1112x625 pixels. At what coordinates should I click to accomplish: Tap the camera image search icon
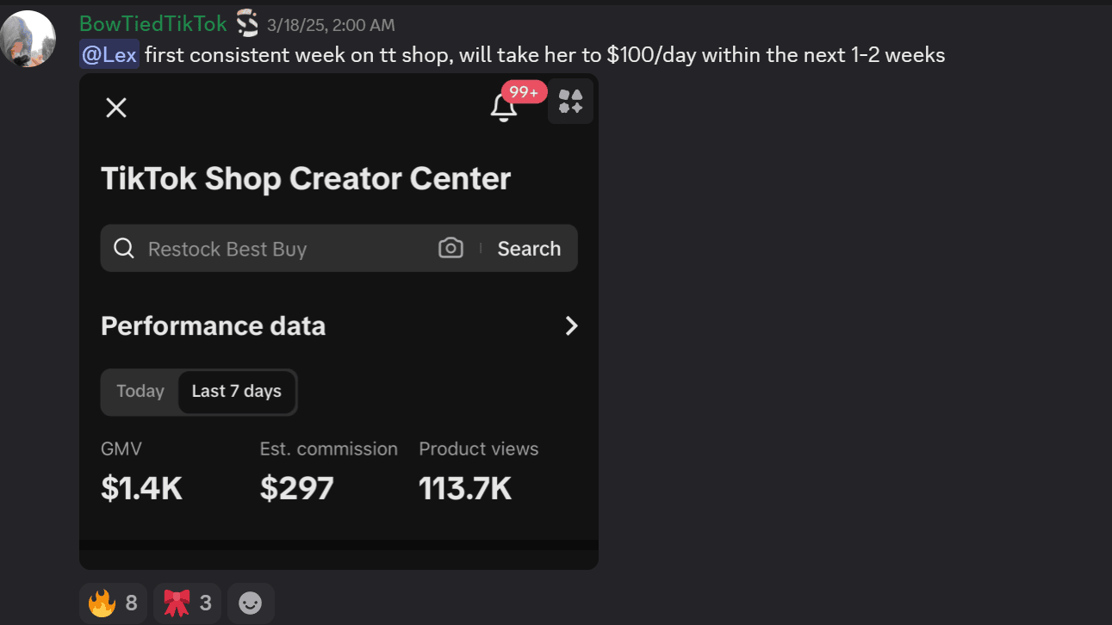(x=450, y=249)
